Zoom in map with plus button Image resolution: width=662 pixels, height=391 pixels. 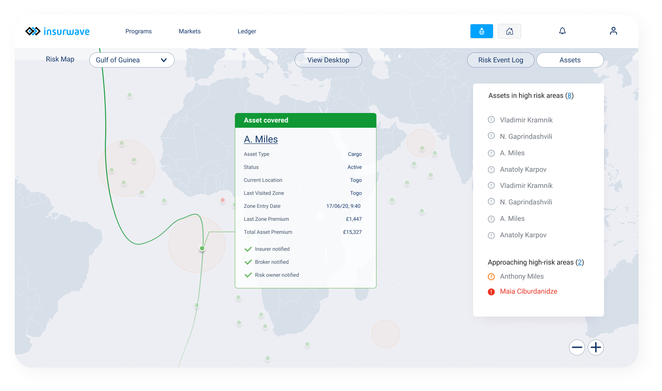click(x=596, y=347)
